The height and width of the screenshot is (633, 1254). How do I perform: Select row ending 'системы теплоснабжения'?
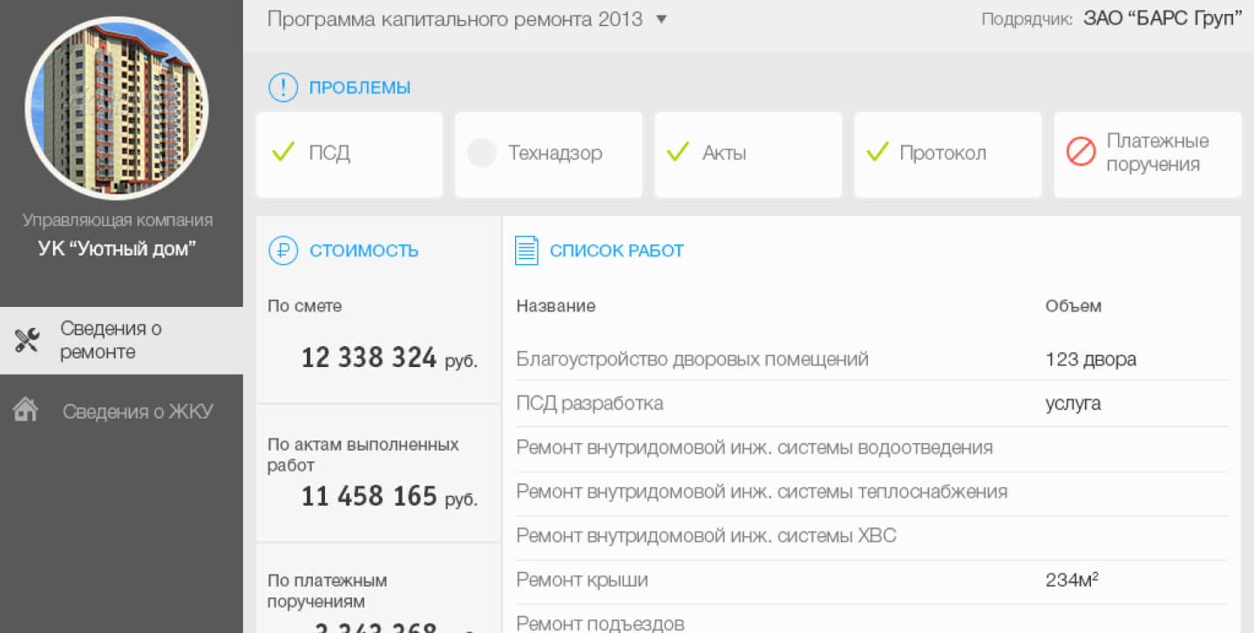[871, 492]
